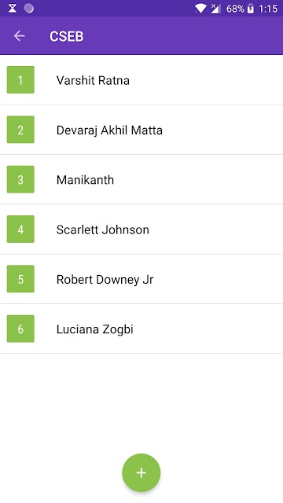Open Devaraj Akhil Matta's entry
Viewport: 283px width, 503px height.
coord(141,130)
